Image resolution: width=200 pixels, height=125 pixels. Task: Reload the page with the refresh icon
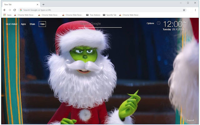click(15, 10)
